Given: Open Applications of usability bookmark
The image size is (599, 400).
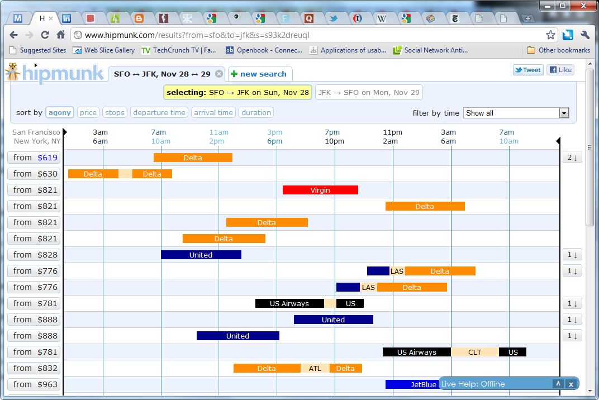Looking at the screenshot, I should [348, 50].
